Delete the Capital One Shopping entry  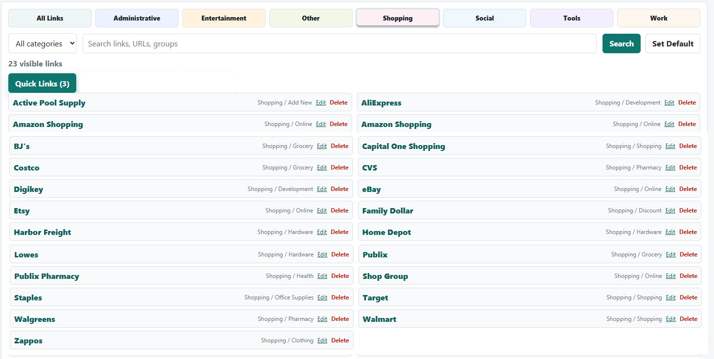point(688,146)
